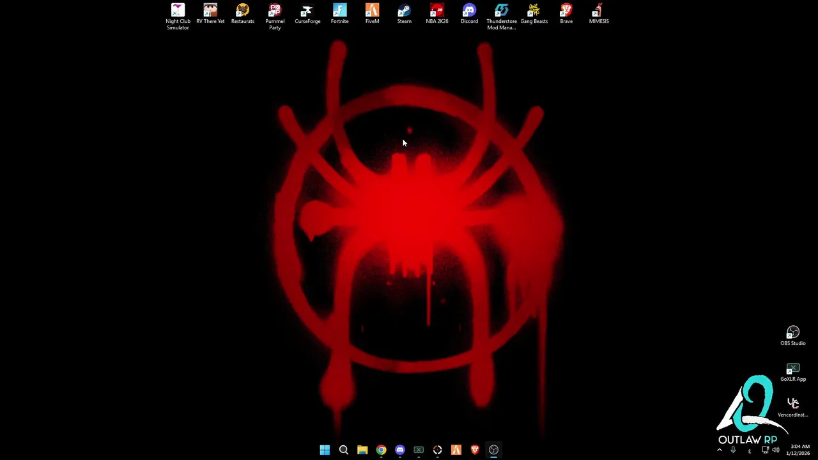Viewport: 818px width, 460px height.
Task: Select the Restaurats desktop shortcut
Action: (242, 14)
